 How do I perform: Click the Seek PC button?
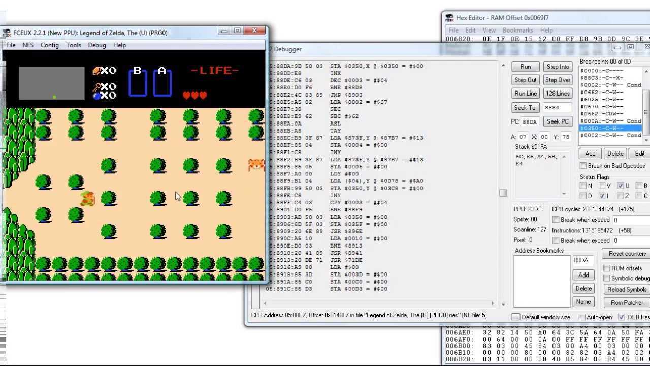[x=558, y=121]
